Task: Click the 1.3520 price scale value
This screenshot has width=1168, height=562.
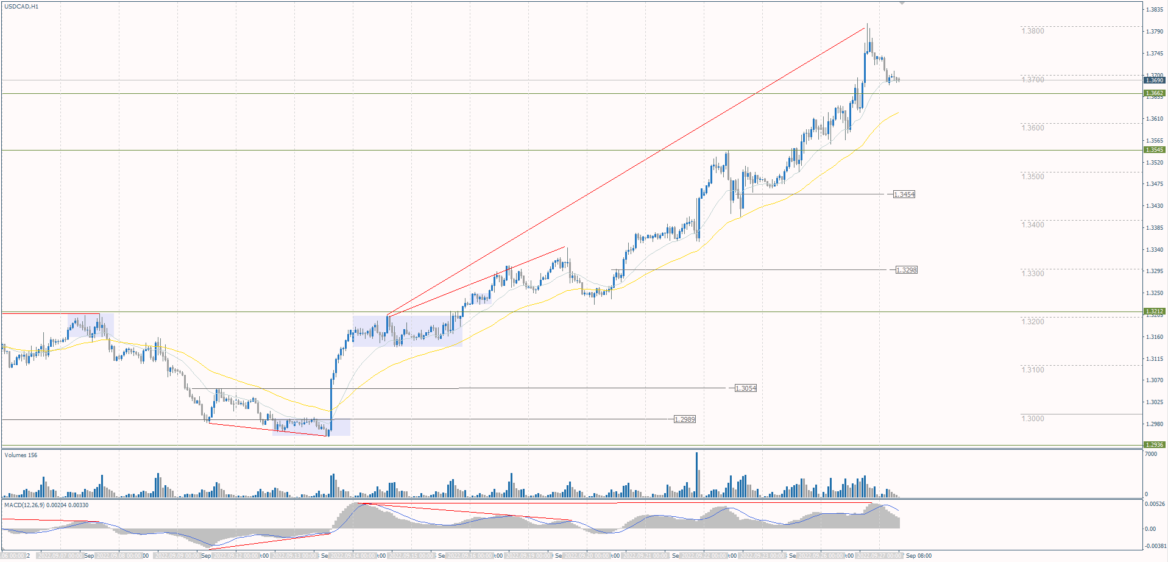Action: click(x=1155, y=163)
